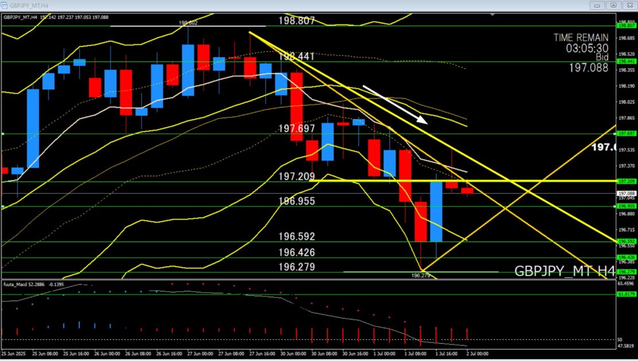Viewport: 638px width, 361px height.
Task: Select the GBPJPY_MT H4 watermark label
Action: point(564,271)
